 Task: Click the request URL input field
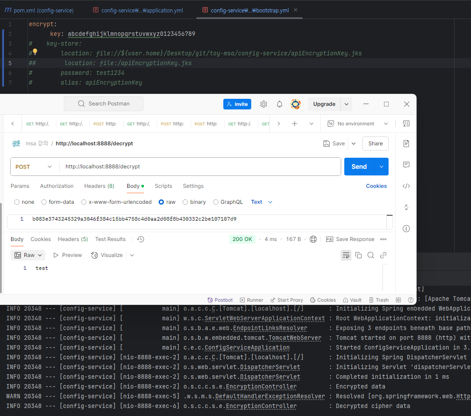tap(200, 167)
